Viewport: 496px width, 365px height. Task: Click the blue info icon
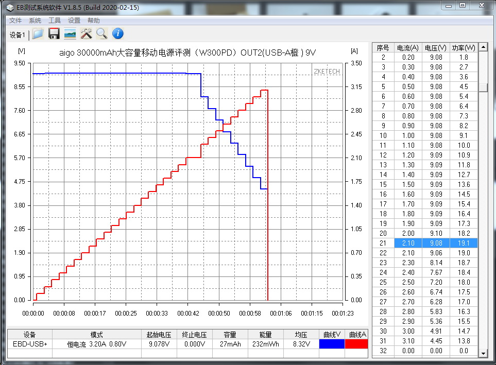tap(118, 34)
